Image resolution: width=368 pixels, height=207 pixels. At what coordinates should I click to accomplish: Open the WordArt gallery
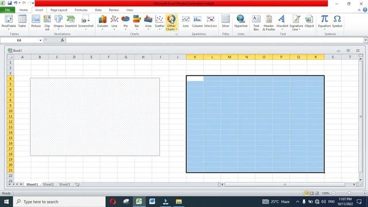pos(282,22)
